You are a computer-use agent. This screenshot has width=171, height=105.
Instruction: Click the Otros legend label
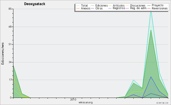click(99, 8)
